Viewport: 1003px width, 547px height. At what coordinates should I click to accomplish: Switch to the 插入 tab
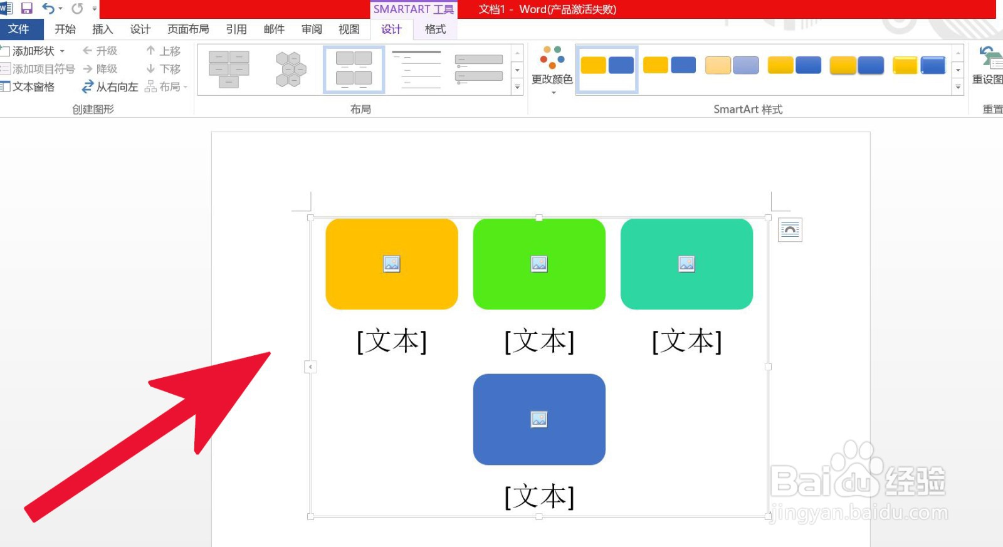(102, 29)
